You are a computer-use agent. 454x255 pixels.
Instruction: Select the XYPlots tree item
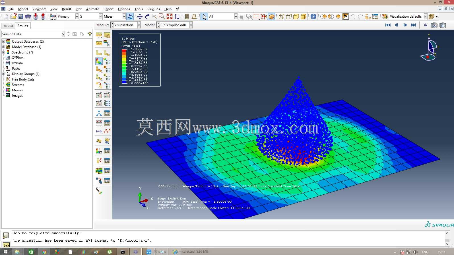(18, 58)
